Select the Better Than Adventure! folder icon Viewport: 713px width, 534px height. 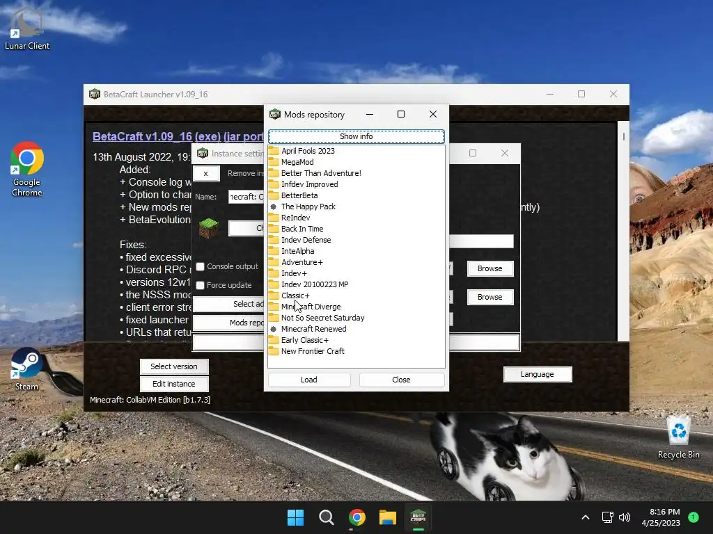pyautogui.click(x=274, y=173)
